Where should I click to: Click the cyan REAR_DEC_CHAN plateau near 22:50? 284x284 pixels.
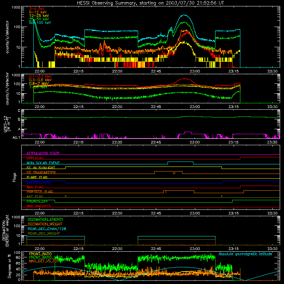pyautogui.click(x=176, y=236)
